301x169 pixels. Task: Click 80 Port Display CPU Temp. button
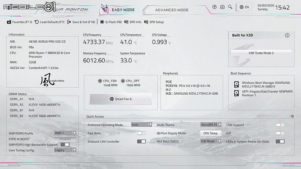point(211,133)
